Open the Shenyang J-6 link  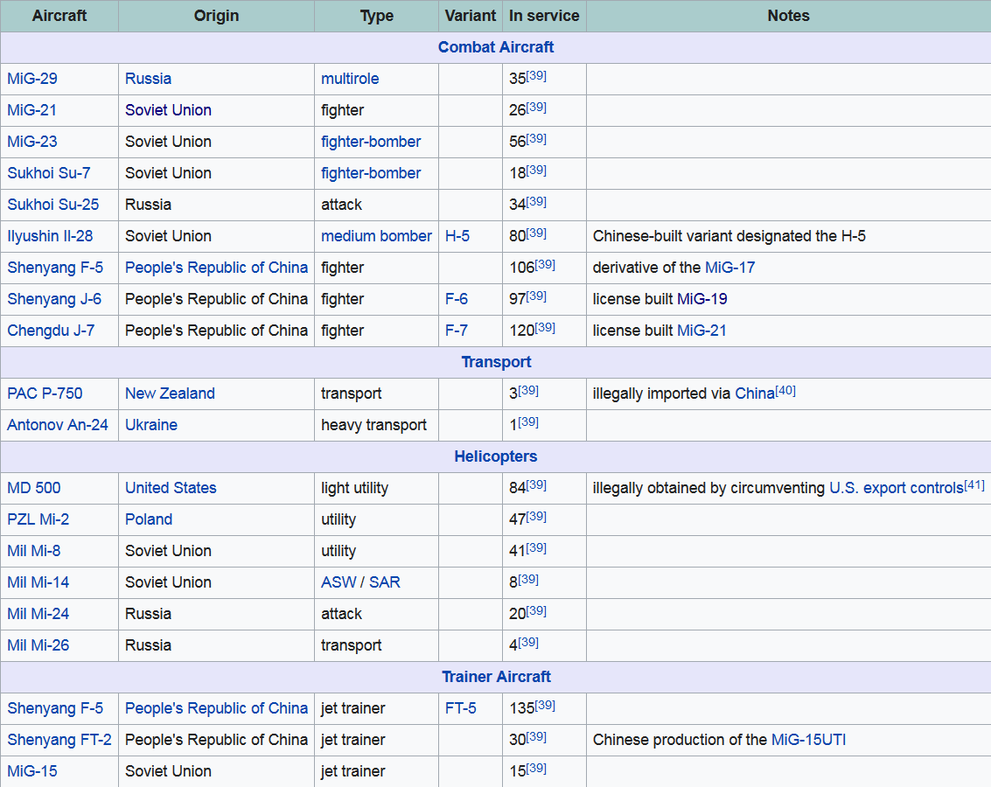click(x=54, y=299)
